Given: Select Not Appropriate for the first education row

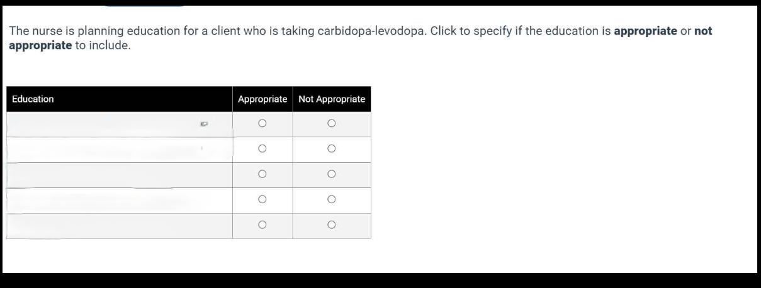Looking at the screenshot, I should tap(332, 124).
